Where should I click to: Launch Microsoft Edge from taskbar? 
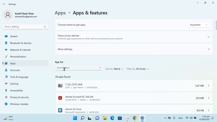click(112, 118)
